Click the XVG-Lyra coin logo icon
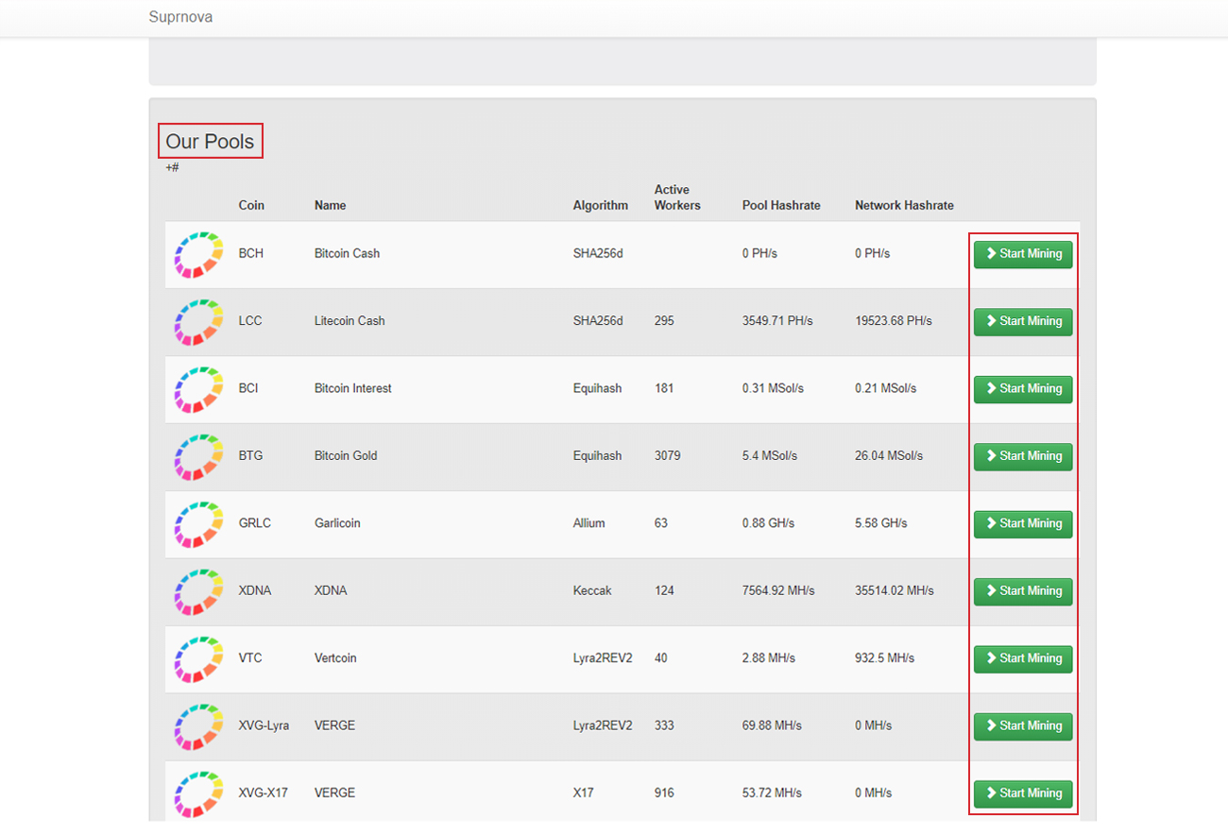This screenshot has height=836, width=1228. coord(198,726)
